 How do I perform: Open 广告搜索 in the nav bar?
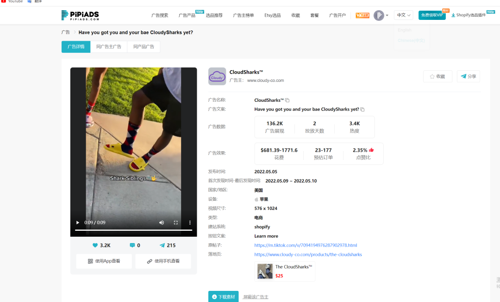(x=160, y=15)
